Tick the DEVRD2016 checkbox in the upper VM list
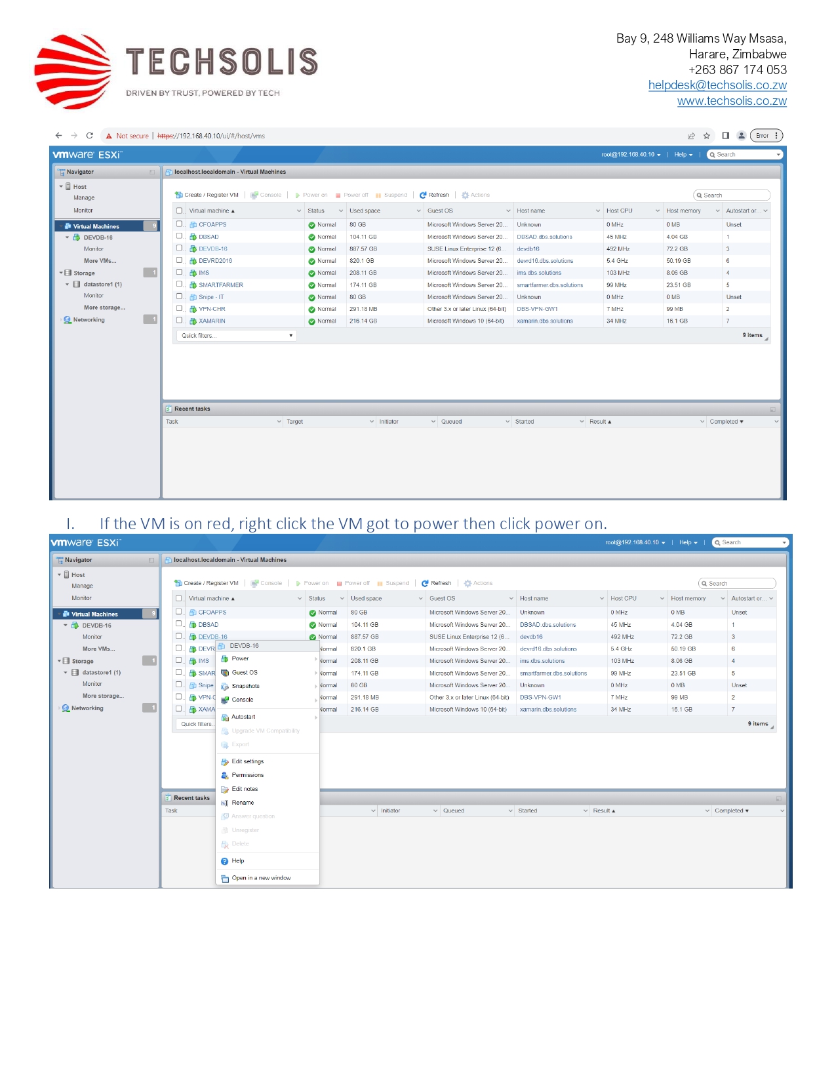 click(180, 260)
